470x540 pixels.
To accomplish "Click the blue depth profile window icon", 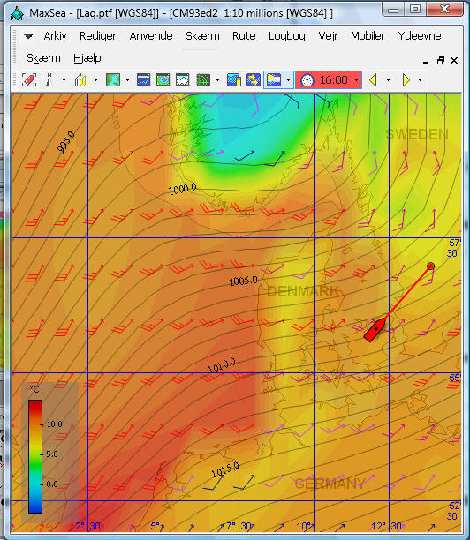I will [143, 80].
